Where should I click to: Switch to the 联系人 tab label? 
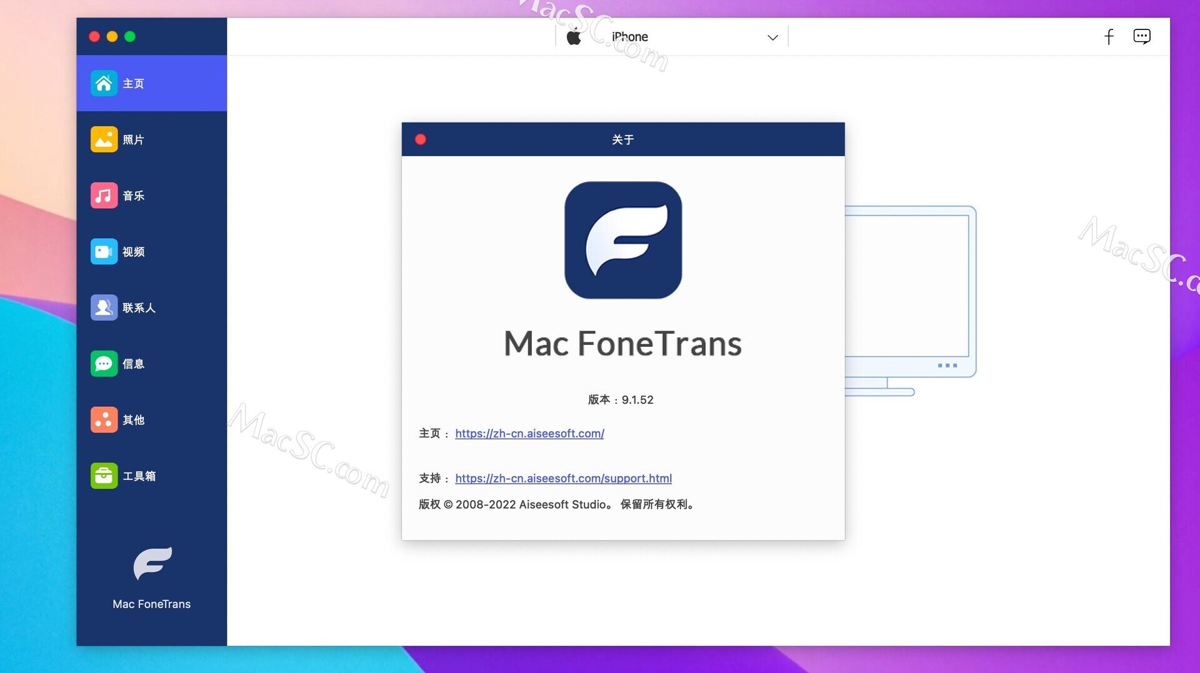(139, 308)
